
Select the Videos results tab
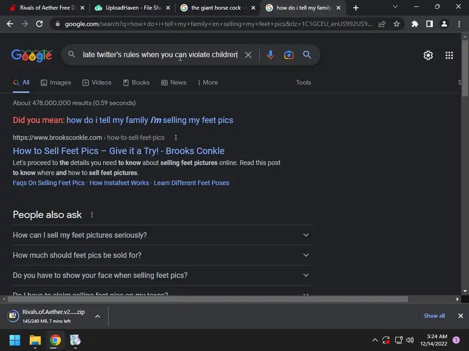tap(97, 82)
